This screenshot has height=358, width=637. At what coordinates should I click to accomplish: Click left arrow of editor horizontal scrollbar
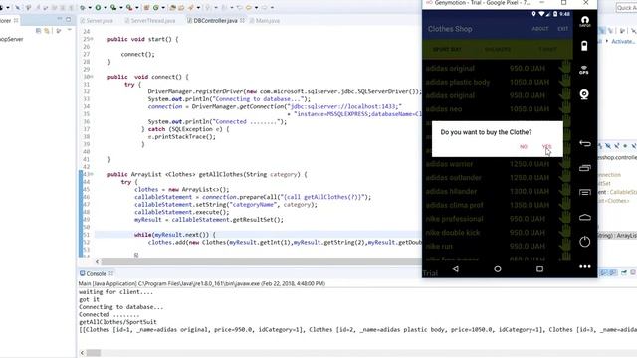[98, 261]
